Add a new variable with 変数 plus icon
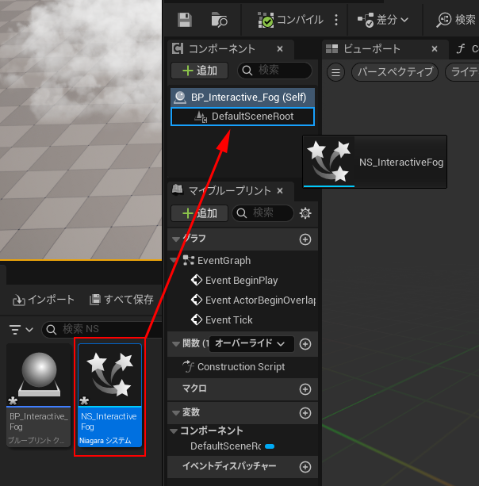Screen dimensions: 479x486 305,413
